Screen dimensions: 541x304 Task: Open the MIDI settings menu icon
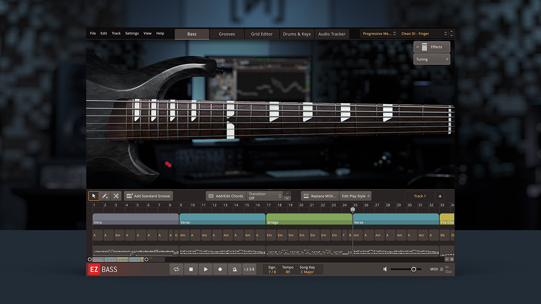click(442, 269)
